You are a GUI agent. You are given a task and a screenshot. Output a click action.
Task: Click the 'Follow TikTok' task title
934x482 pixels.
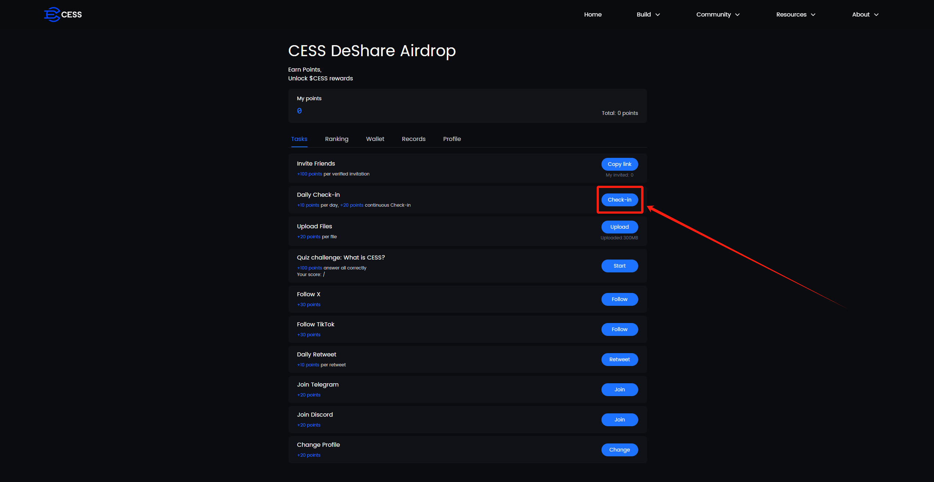pos(316,324)
